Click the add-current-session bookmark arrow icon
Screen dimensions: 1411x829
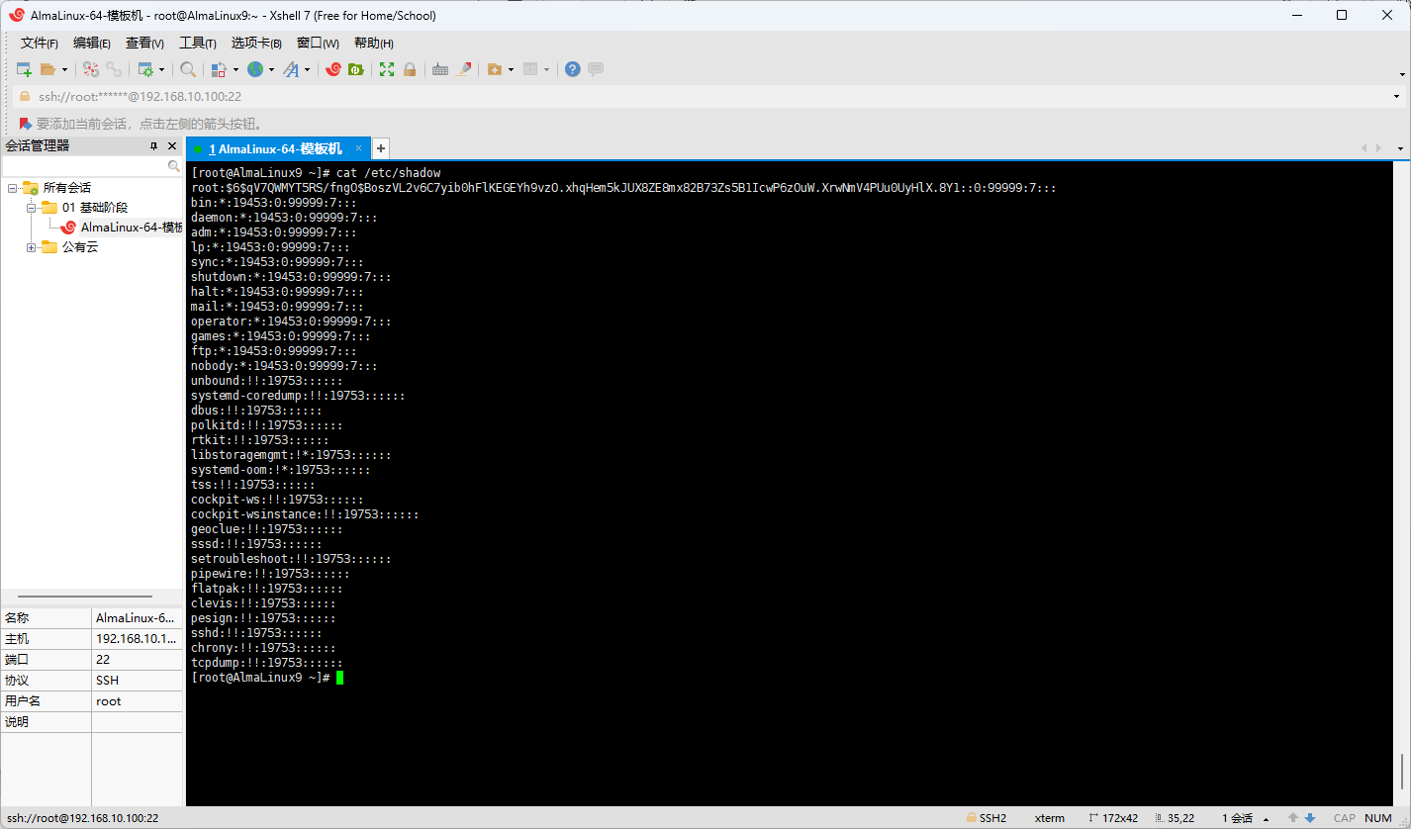pyautogui.click(x=25, y=124)
